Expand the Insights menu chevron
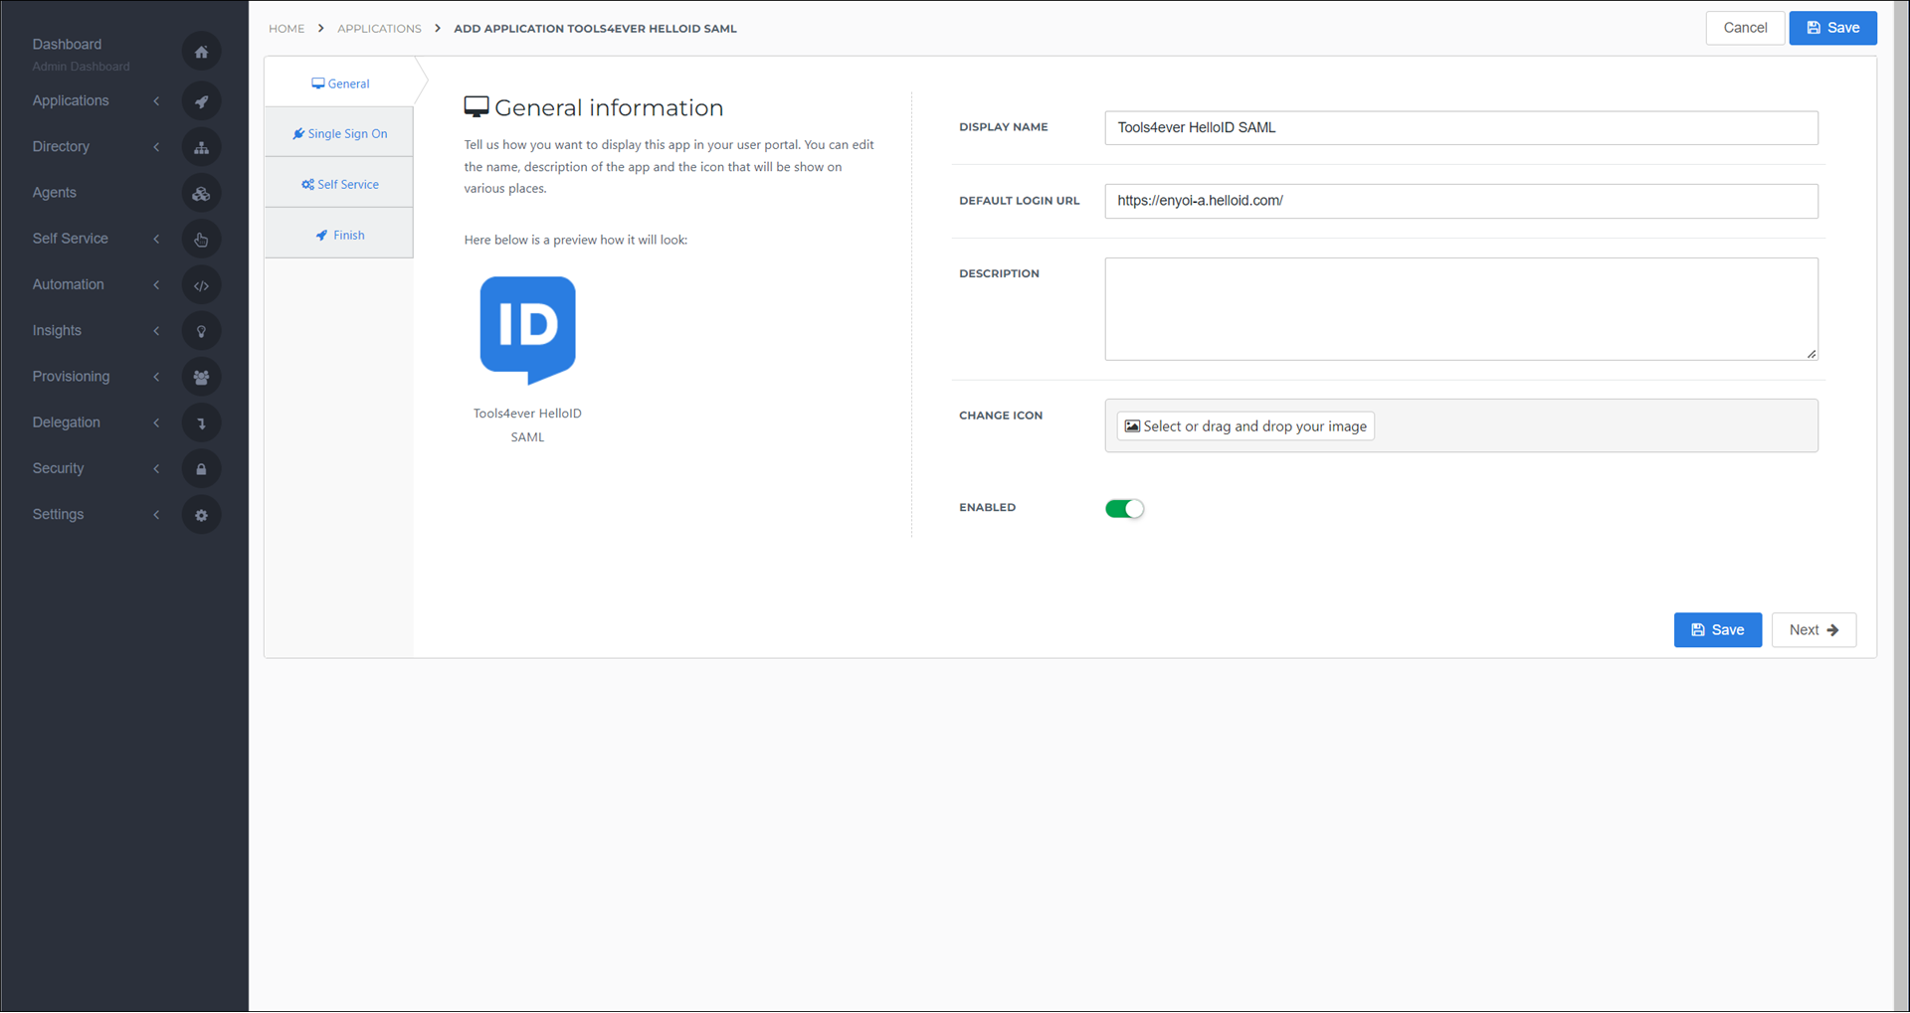The image size is (1910, 1013). click(156, 331)
